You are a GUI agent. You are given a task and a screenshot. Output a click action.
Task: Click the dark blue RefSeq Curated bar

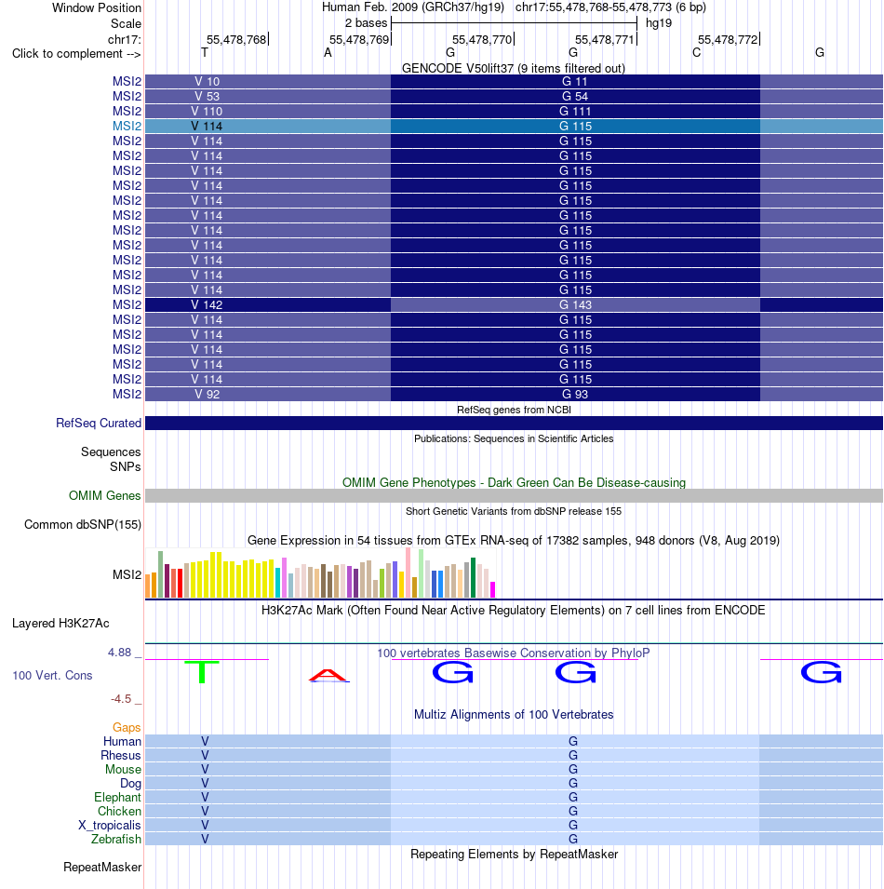[x=514, y=423]
